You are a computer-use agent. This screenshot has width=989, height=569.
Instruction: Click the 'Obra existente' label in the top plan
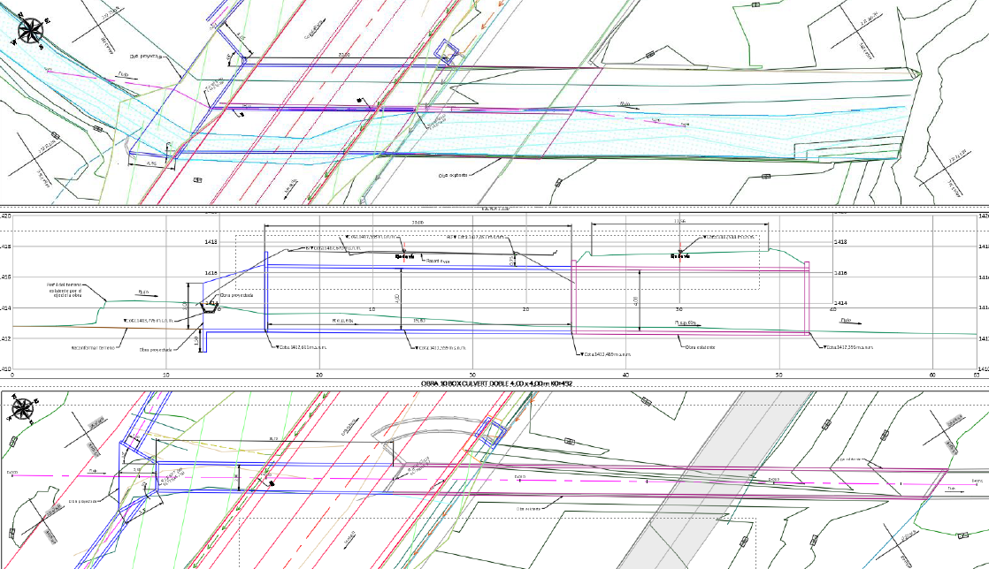click(x=453, y=175)
